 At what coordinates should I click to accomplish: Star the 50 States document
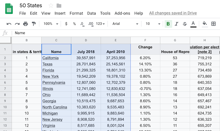pyautogui.click(x=51, y=6)
